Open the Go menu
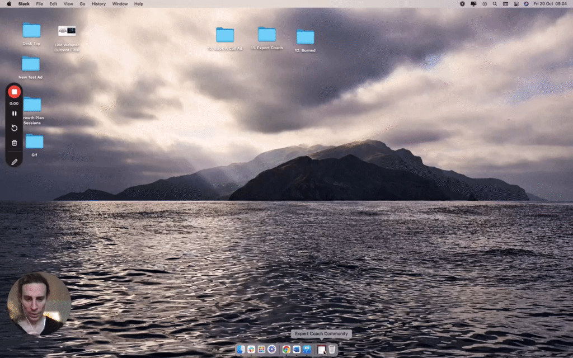The image size is (573, 358). click(82, 4)
